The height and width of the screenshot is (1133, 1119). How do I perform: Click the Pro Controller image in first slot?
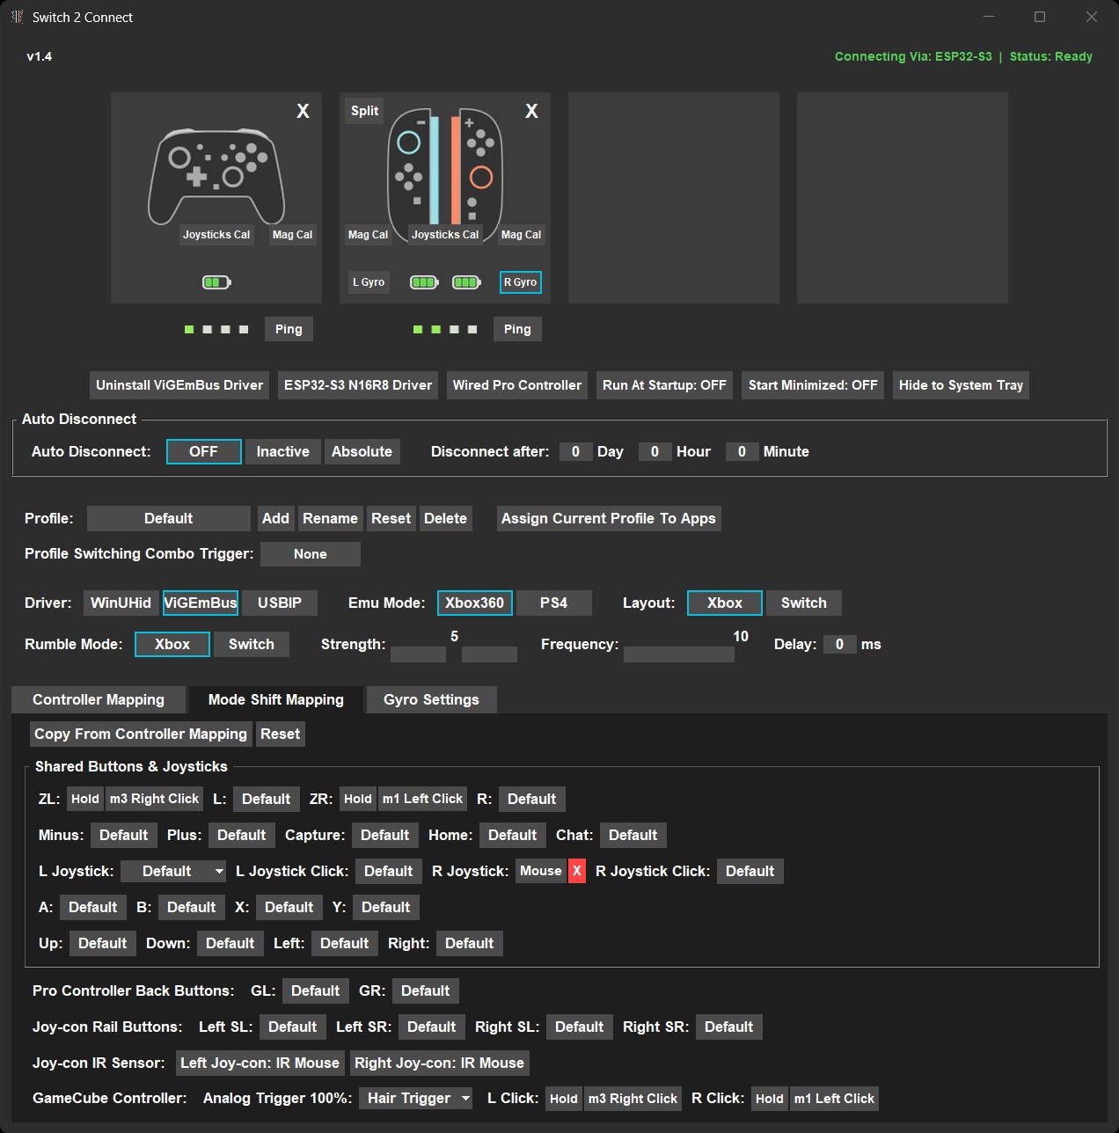216,176
